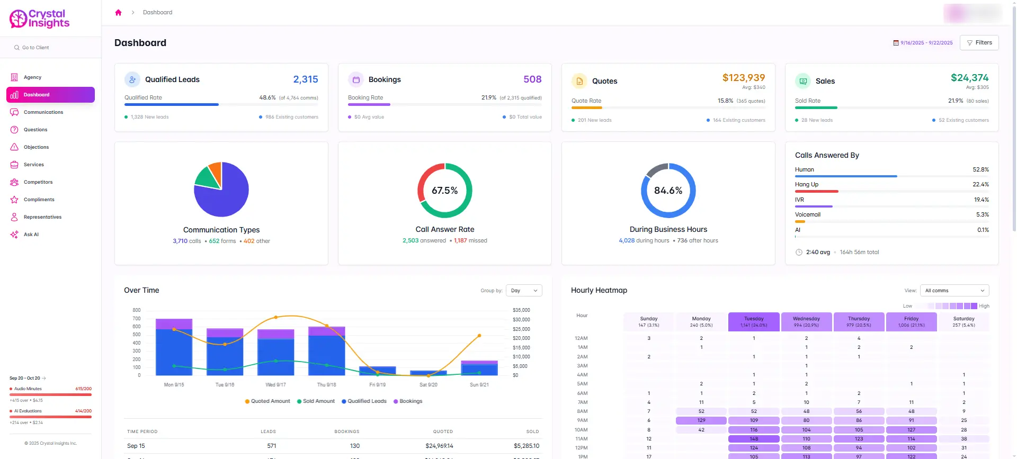
Task: Toggle the Sold Amount legend series
Action: (x=316, y=401)
